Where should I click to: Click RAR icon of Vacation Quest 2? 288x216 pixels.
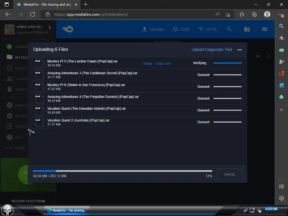pos(39,122)
